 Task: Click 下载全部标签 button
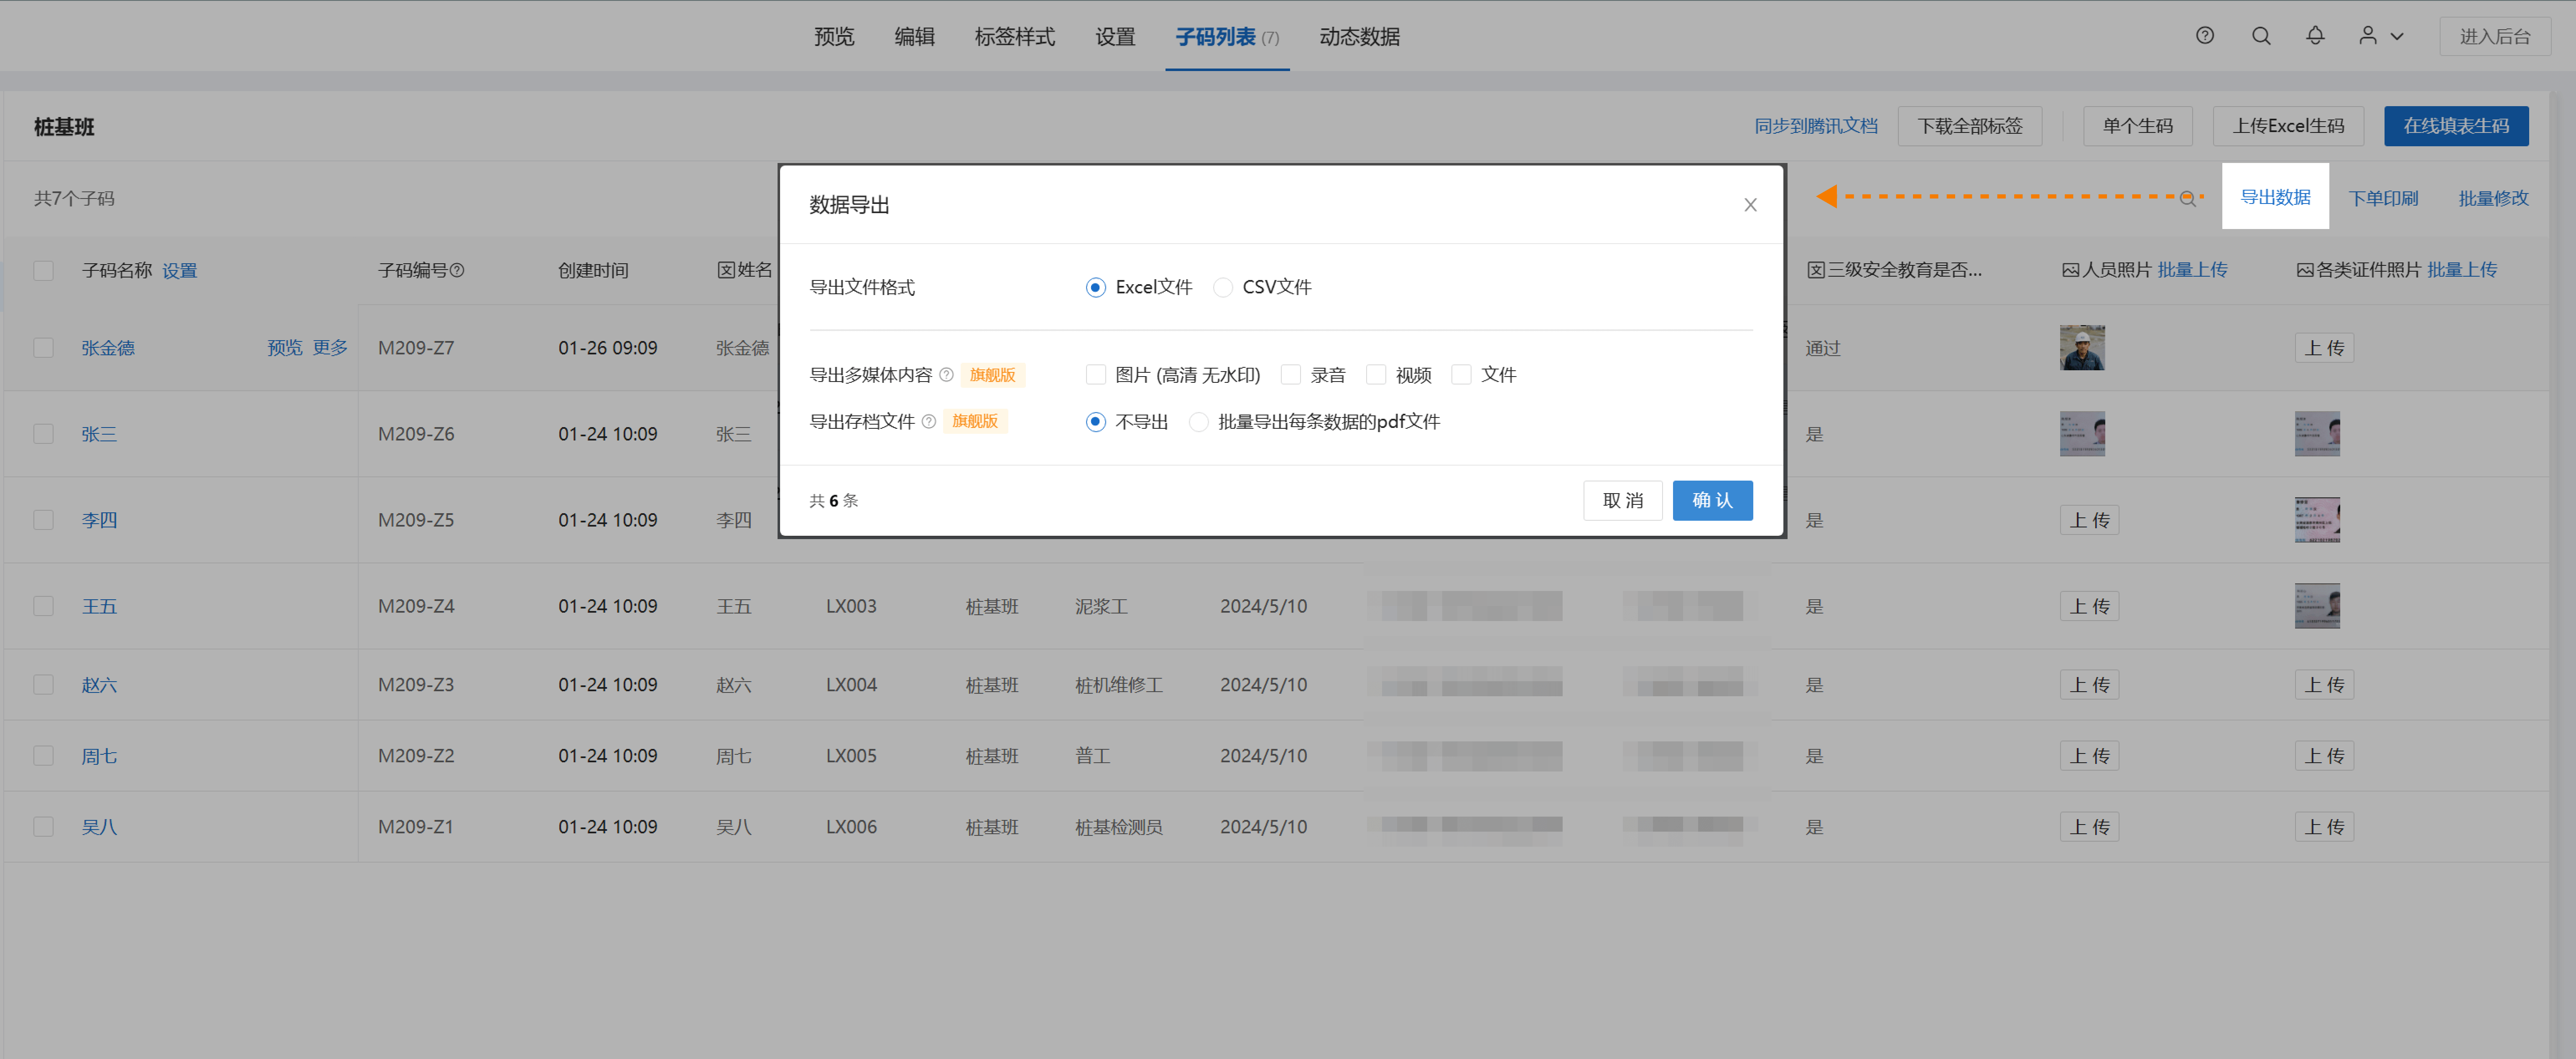(x=1969, y=126)
